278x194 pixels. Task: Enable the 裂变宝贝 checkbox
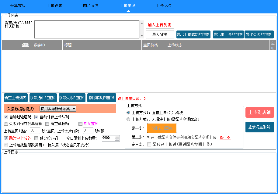pyautogui.click(x=81, y=124)
